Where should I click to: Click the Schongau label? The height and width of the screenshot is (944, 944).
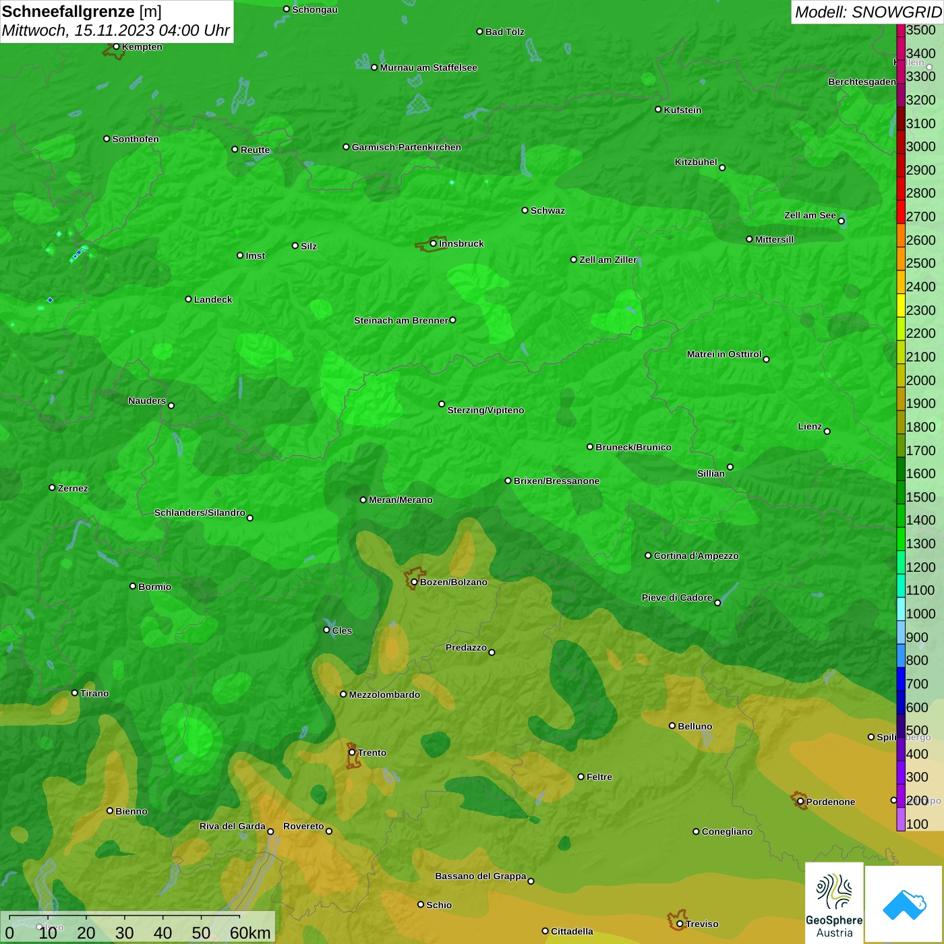pyautogui.click(x=315, y=9)
